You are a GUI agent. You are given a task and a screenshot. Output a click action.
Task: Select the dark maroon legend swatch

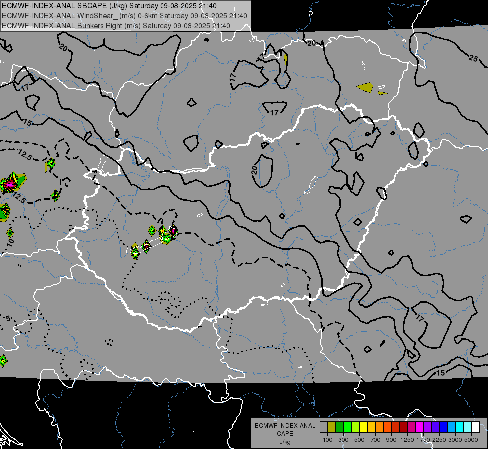403,427
